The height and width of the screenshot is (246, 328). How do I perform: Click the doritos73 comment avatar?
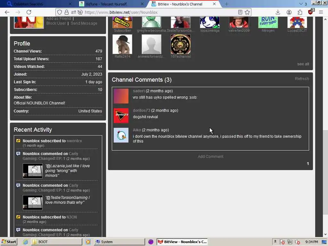pos(121,116)
